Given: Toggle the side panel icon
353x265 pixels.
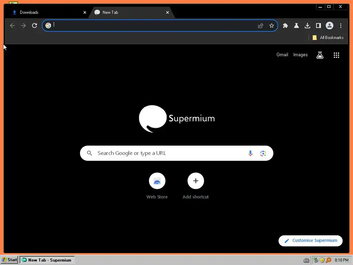Looking at the screenshot, I should tap(318, 26).
